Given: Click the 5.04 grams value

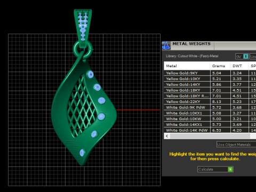Looking at the screenshot, I should pyautogui.click(x=217, y=73).
